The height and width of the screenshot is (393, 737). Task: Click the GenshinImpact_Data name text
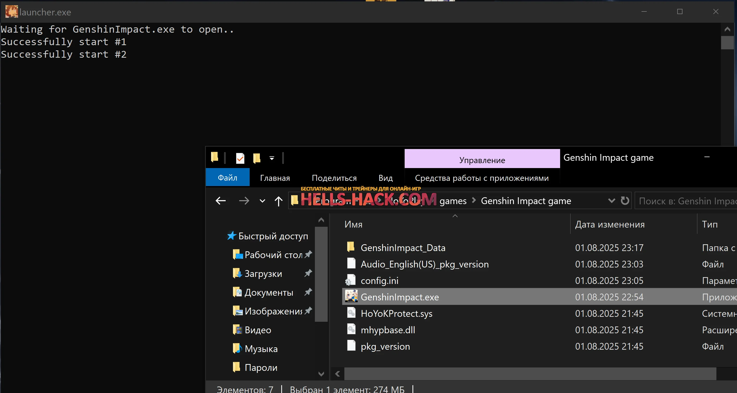click(x=403, y=248)
